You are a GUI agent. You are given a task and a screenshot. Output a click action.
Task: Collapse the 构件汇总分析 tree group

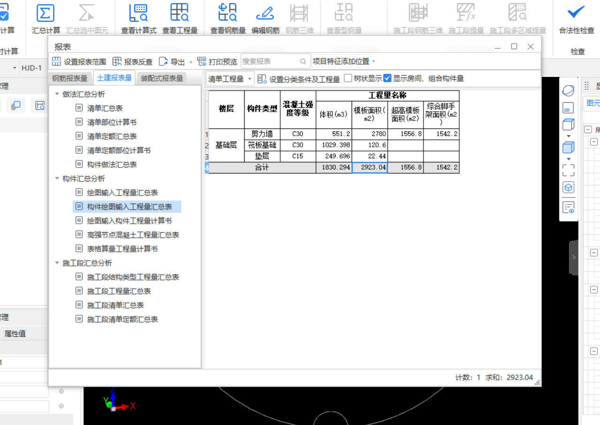[x=57, y=178]
